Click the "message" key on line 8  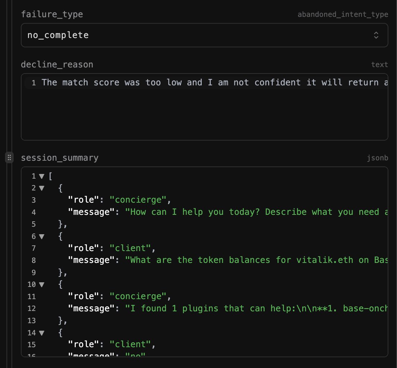[91, 260]
